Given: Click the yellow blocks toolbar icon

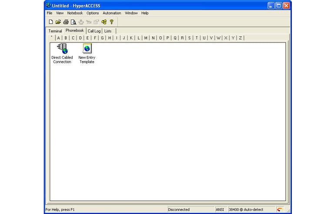Looking at the screenshot, I should pos(104,22).
